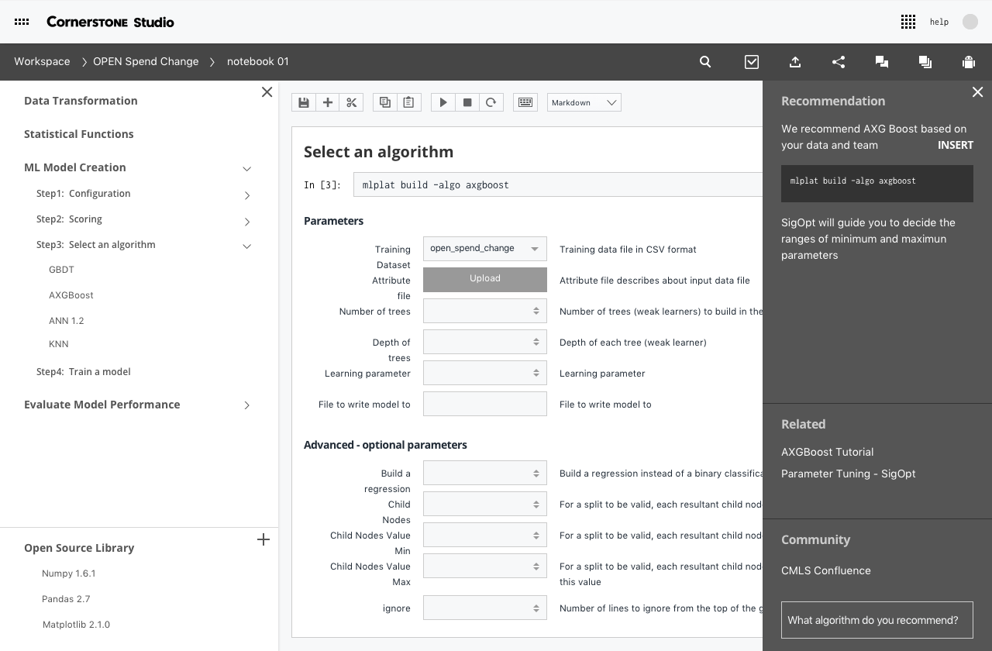Open the keyboard shortcuts icon
The image size is (992, 651).
(x=525, y=102)
